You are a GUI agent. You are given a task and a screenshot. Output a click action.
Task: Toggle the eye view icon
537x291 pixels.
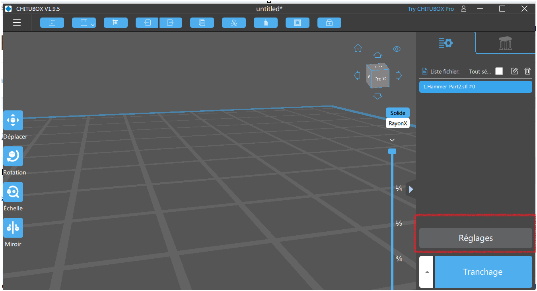[x=397, y=49]
